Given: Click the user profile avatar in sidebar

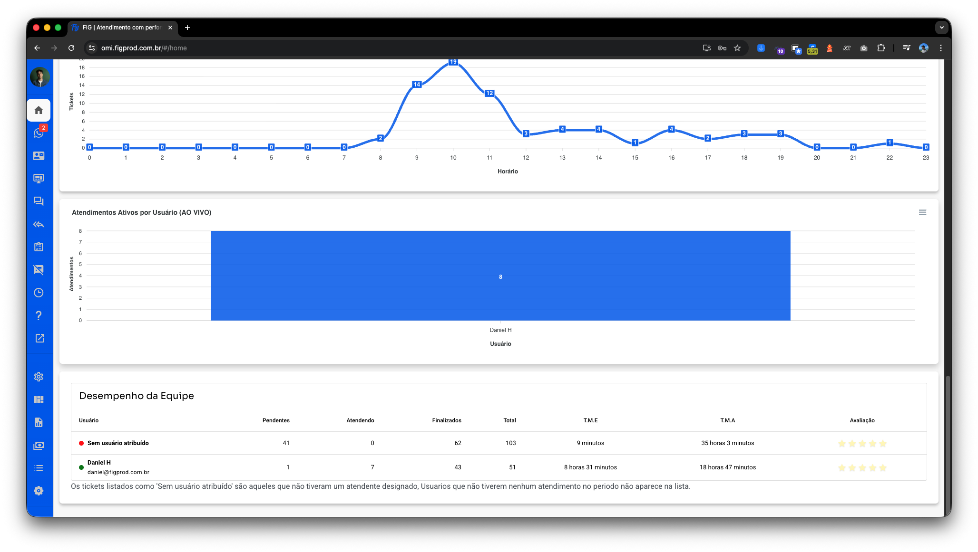Looking at the screenshot, I should (40, 77).
